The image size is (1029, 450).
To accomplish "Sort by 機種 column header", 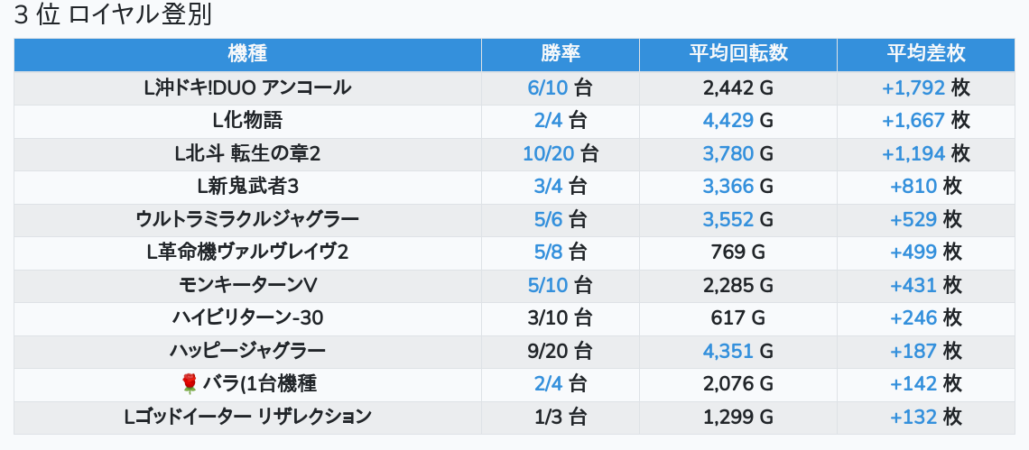I will click(x=247, y=54).
